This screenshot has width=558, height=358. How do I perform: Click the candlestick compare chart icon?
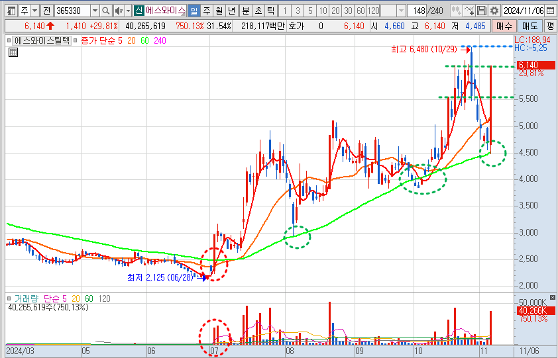click(456, 11)
